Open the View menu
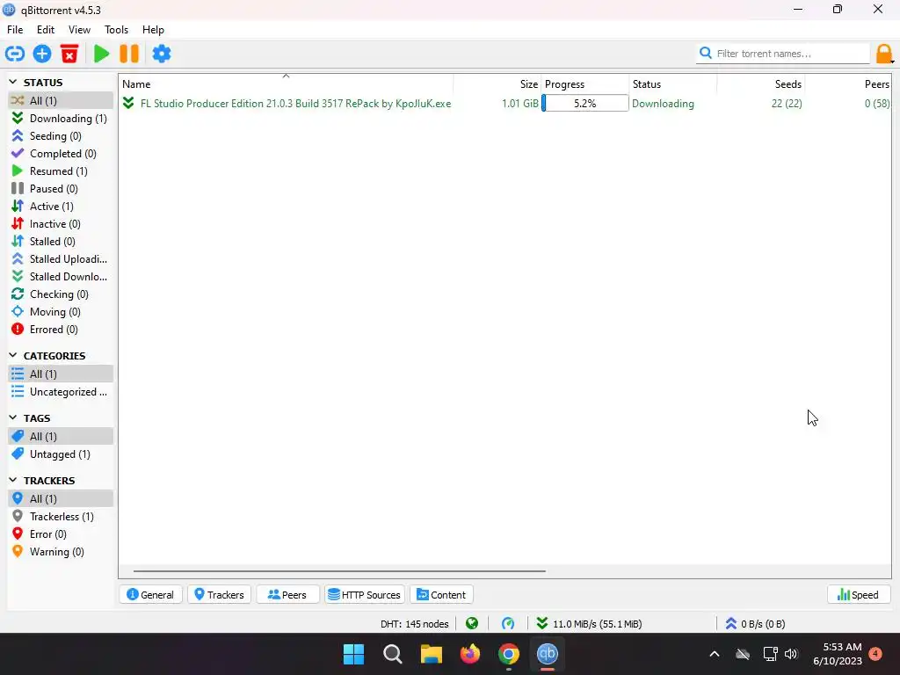This screenshot has height=675, width=900. (x=79, y=30)
